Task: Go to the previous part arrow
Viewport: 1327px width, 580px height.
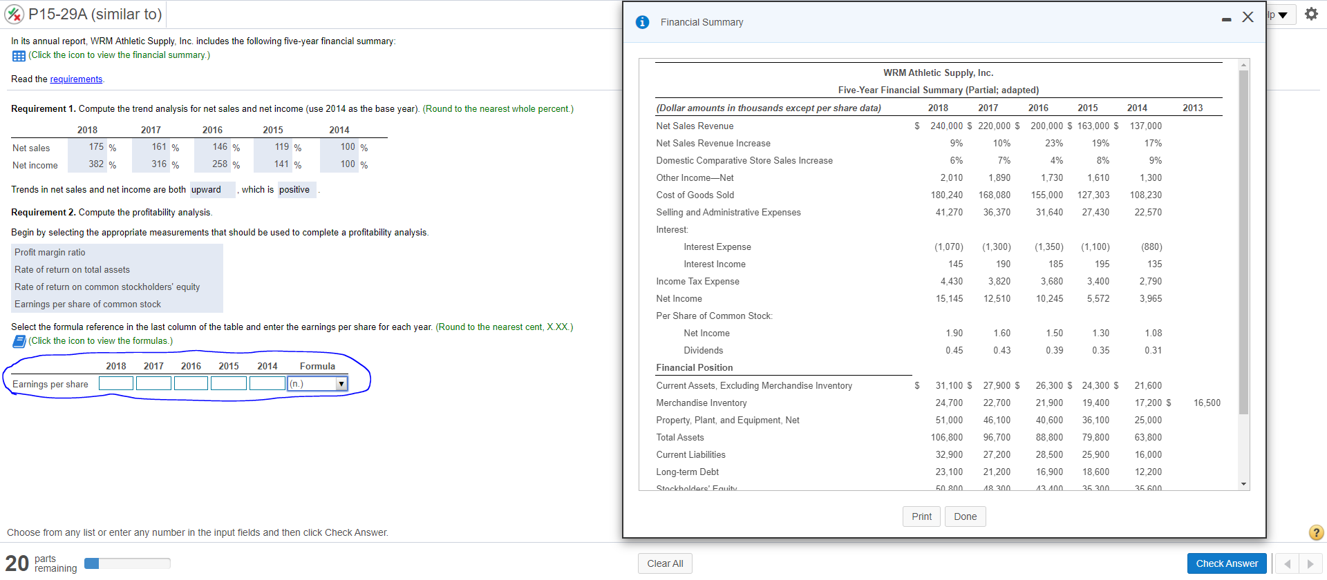Action: (1287, 564)
